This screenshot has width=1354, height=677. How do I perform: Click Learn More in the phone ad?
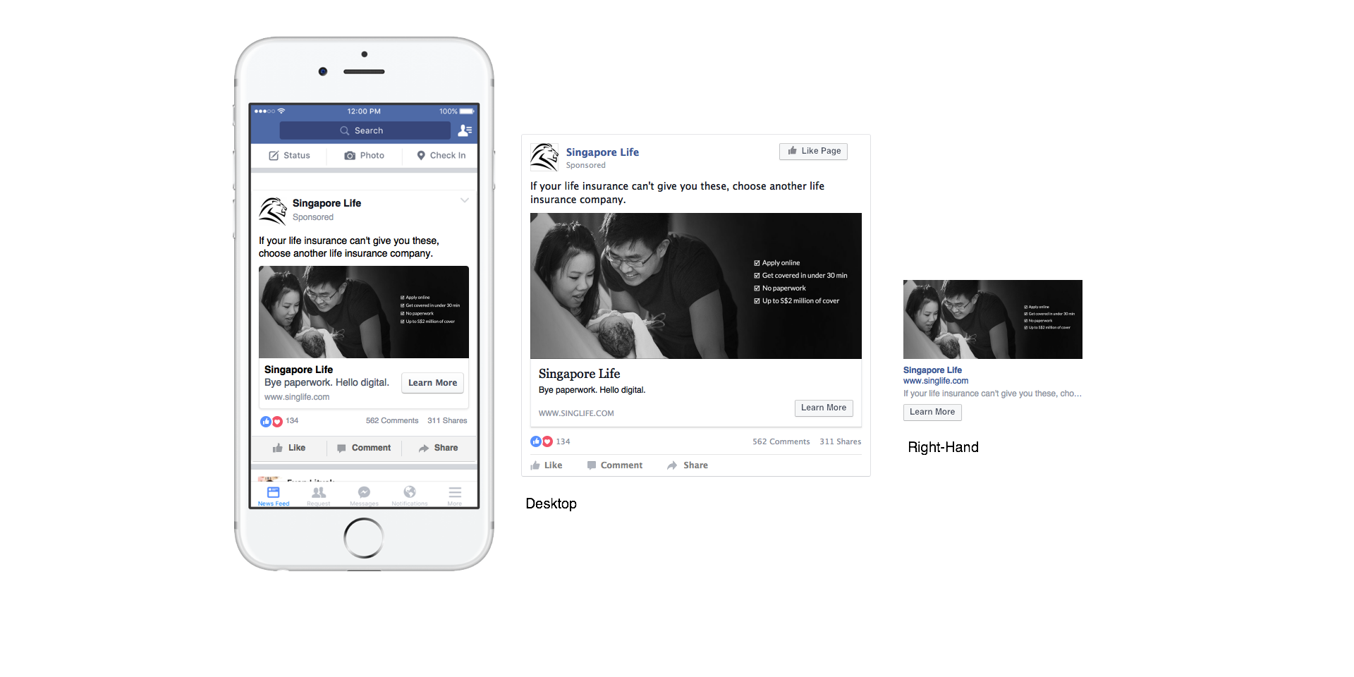click(x=433, y=383)
